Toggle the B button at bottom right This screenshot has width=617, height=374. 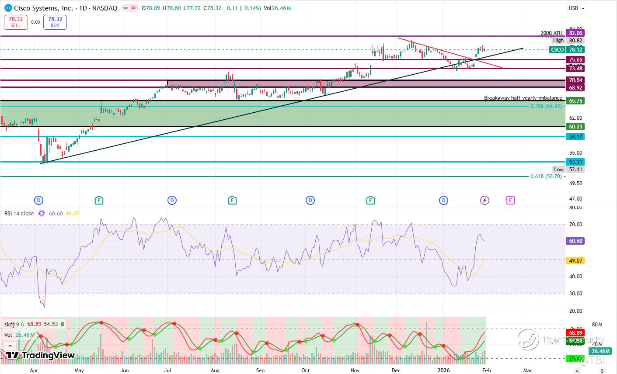pos(603,371)
